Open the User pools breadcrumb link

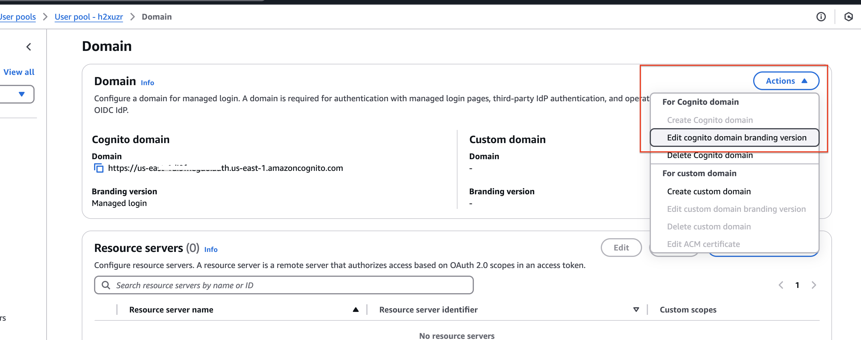[17, 17]
